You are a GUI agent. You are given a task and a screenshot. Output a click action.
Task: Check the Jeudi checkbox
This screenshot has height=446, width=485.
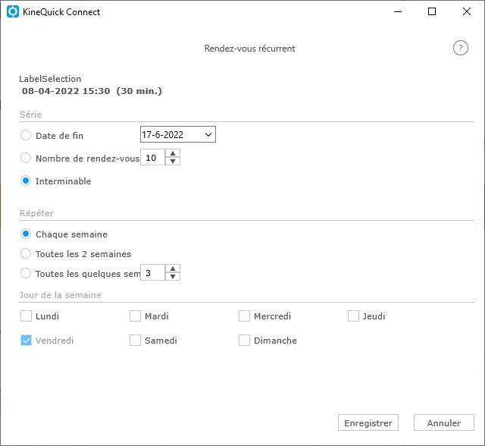point(353,316)
